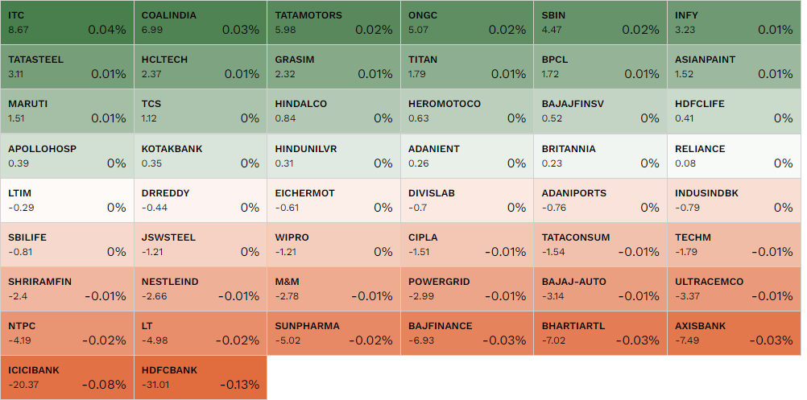The image size is (807, 400).
Task: Open the INDUSINDBK tile
Action: [734, 200]
